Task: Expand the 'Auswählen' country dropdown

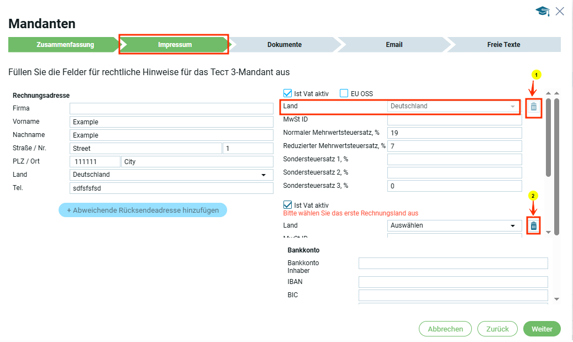Action: [454, 225]
